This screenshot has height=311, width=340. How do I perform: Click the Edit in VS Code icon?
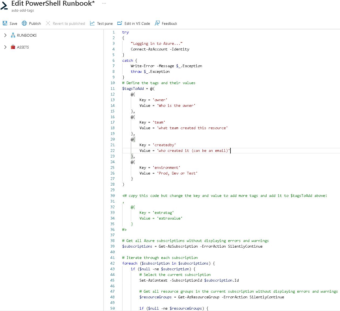120,23
